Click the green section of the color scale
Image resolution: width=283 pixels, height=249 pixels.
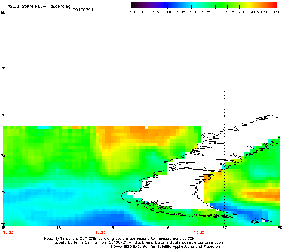click(x=222, y=5)
